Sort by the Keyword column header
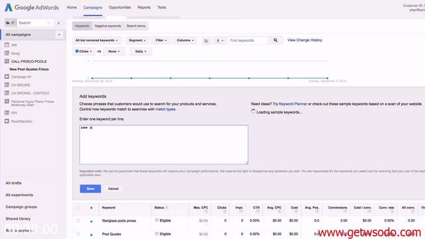This screenshot has height=239, width=425. 109,208
